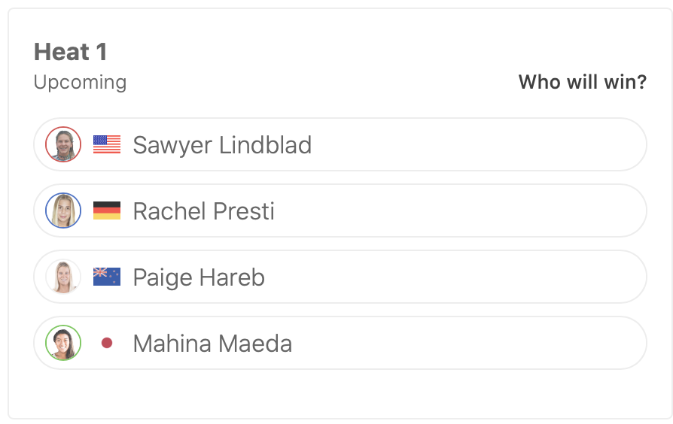673x424 pixels.
Task: Click the German flag icon
Action: point(107,210)
